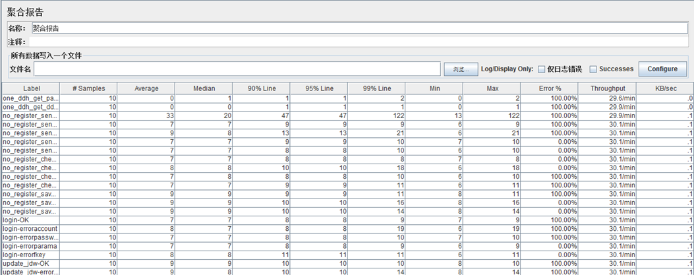
Task: Click the 文件名 file path field
Action: pos(237,69)
